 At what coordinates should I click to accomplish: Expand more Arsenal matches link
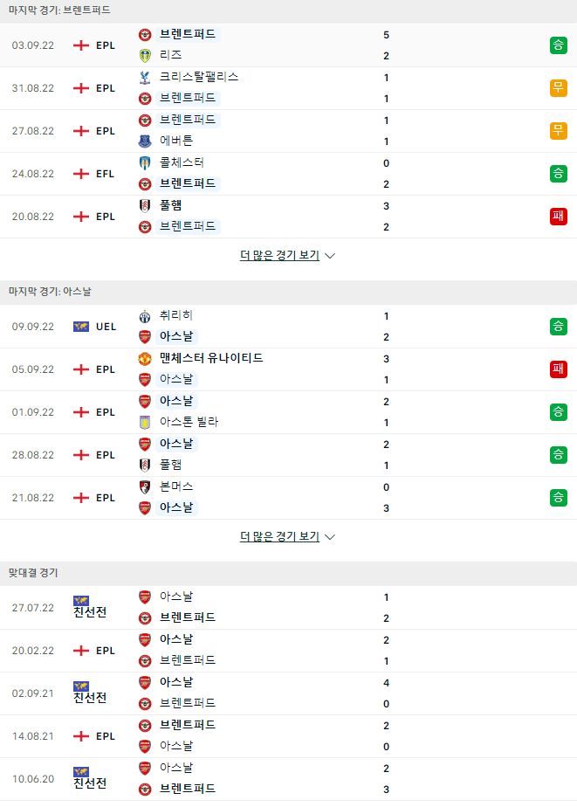[x=279, y=536]
